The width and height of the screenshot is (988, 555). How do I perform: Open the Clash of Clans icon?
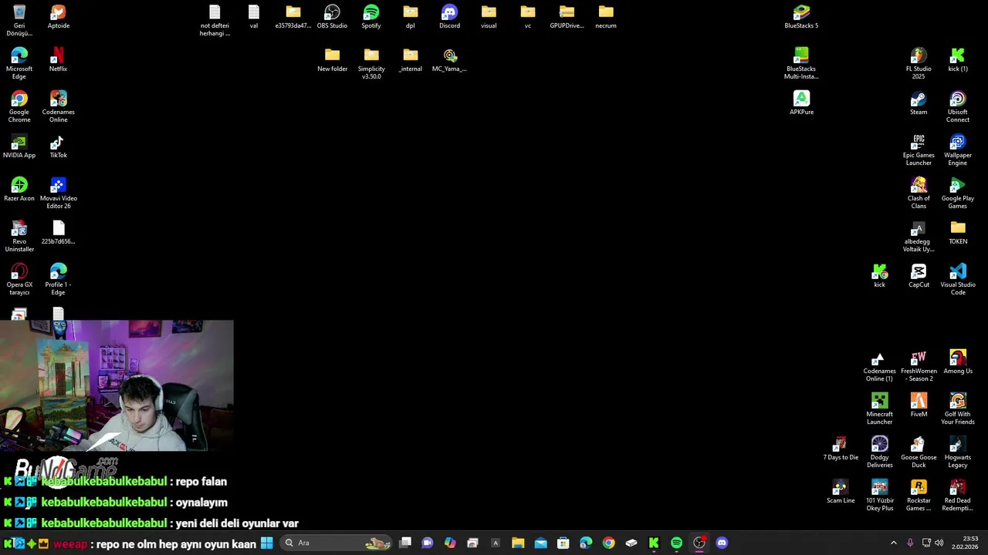tap(919, 193)
